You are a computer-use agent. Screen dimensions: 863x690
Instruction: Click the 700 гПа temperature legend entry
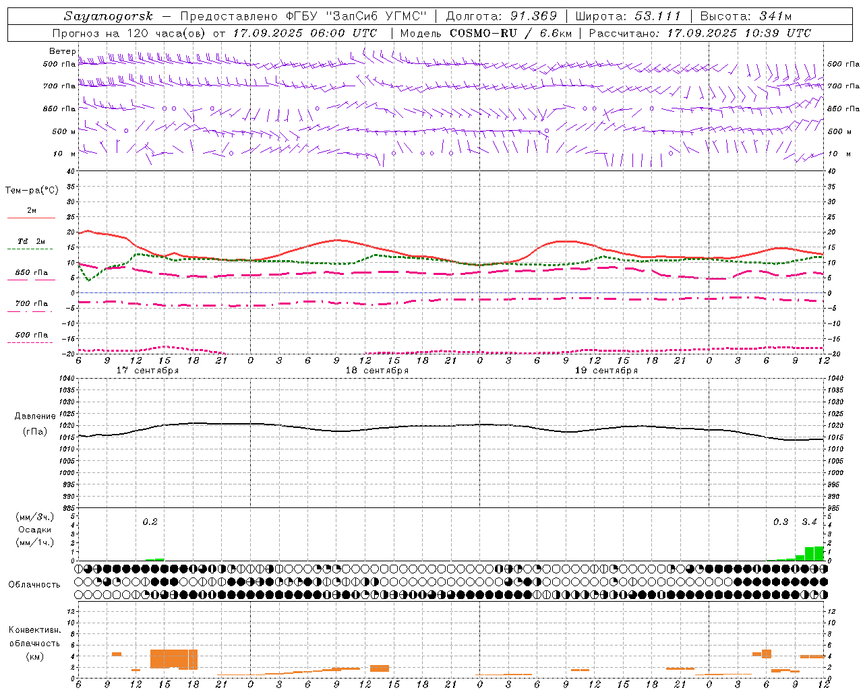(x=31, y=304)
